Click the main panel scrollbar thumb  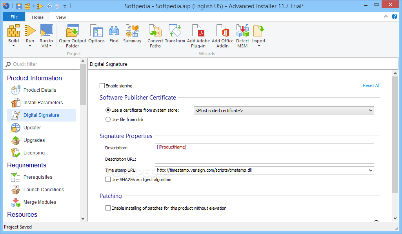(x=395, y=135)
